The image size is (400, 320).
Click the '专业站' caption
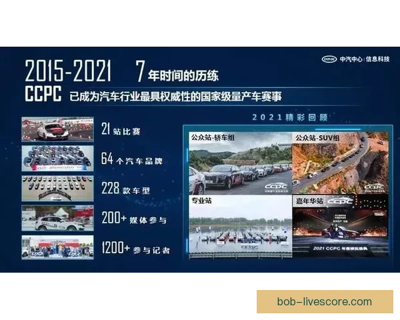coord(201,200)
